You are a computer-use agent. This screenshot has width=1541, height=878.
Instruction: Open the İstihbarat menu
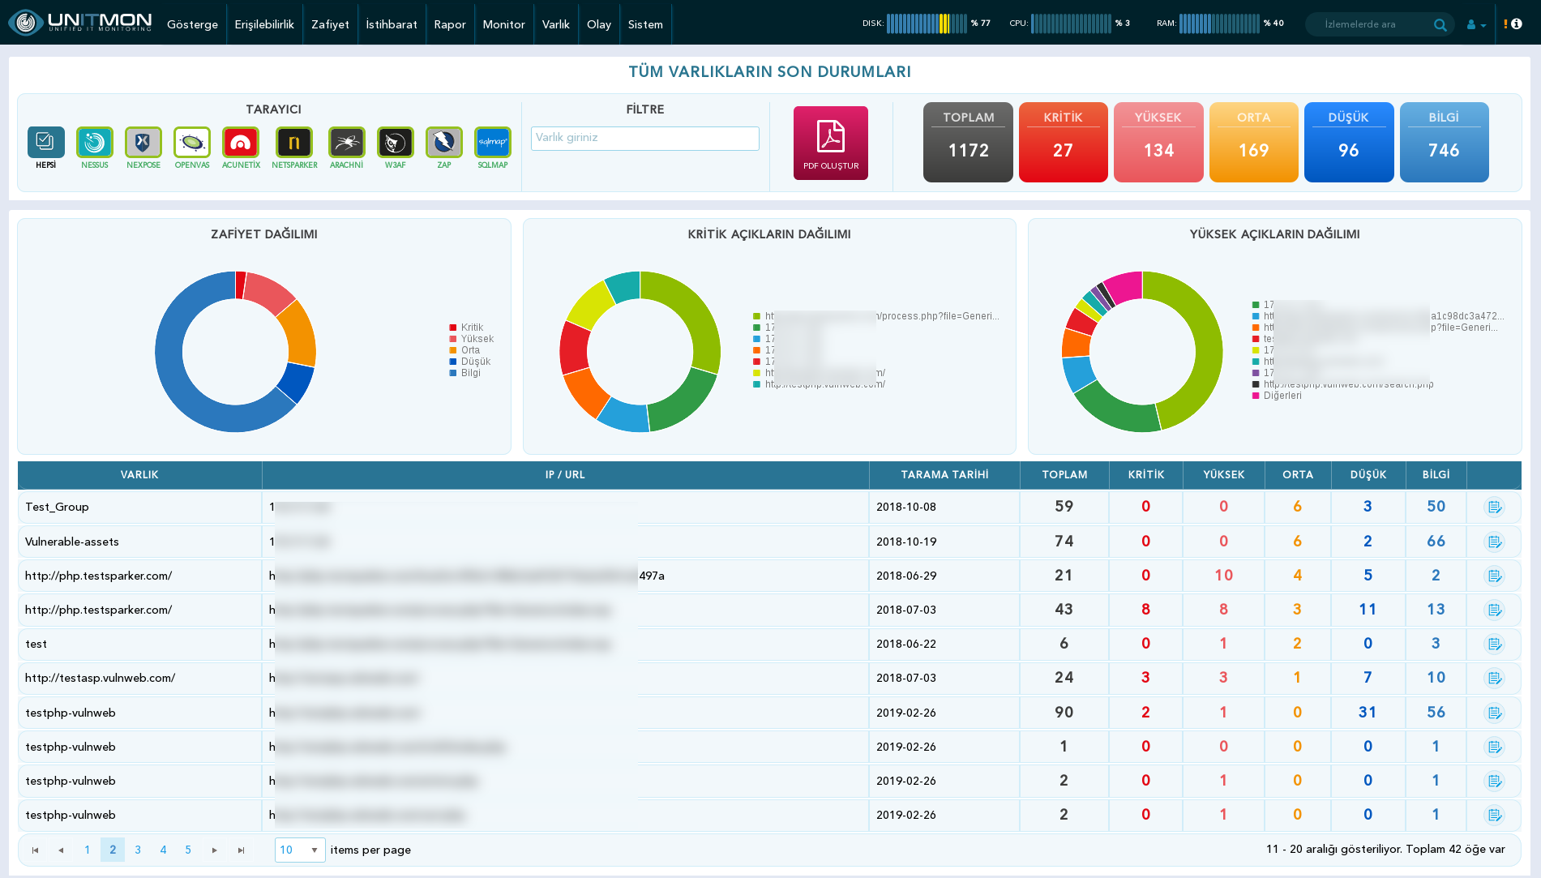click(x=392, y=24)
